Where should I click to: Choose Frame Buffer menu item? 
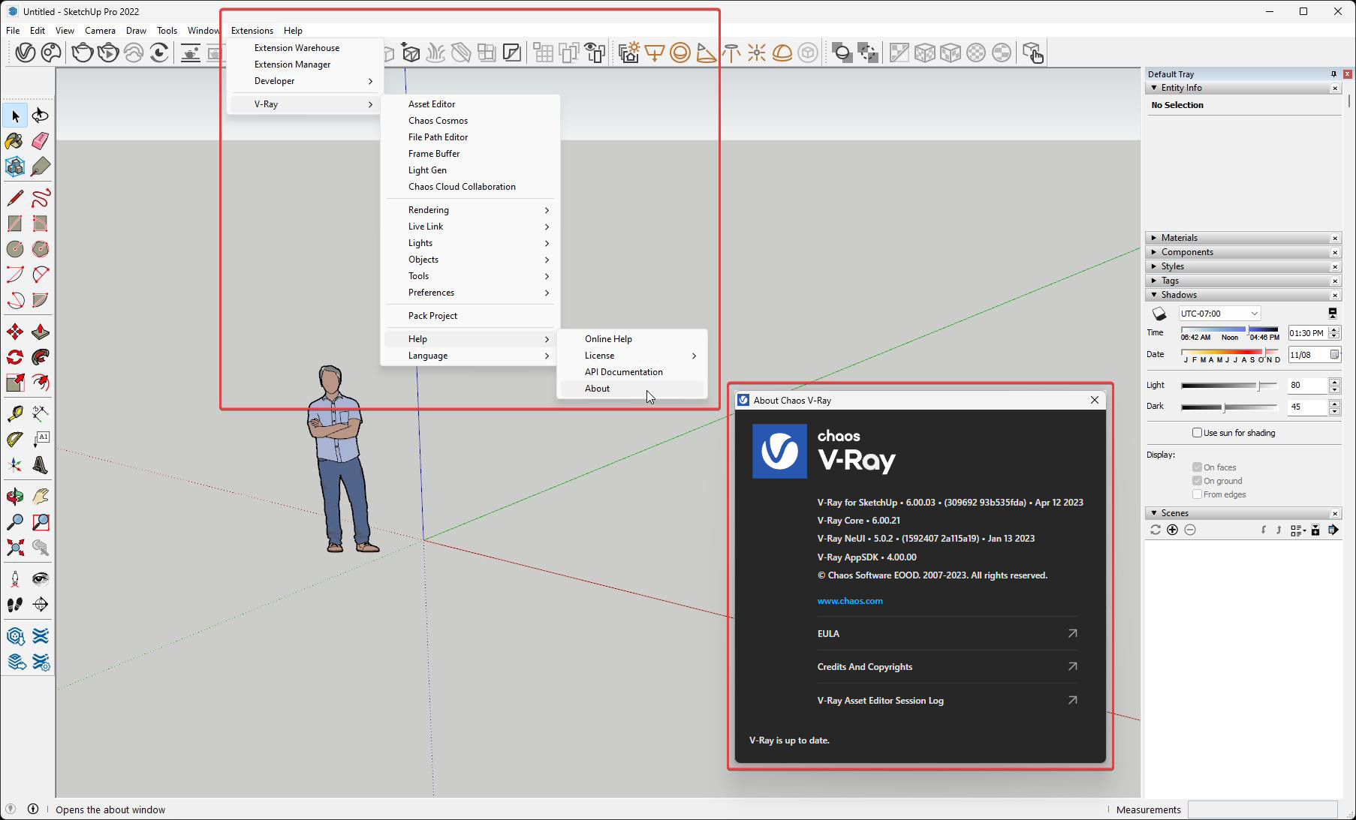tap(470, 154)
